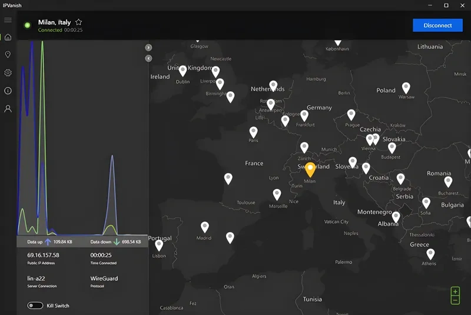Screen dimensions: 471x315
Task: Select the Netherlands server pin
Action: 273,86
